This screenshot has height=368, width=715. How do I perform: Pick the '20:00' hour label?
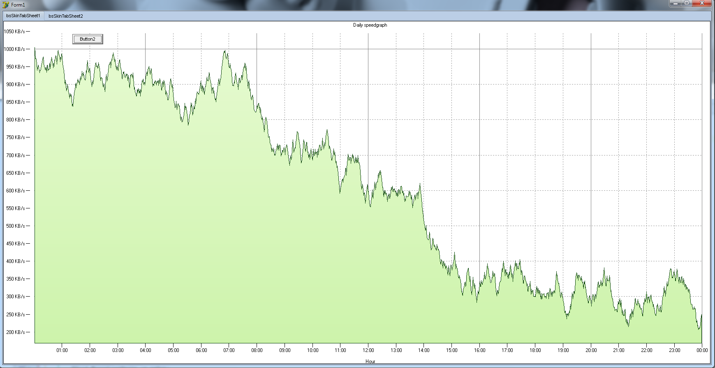click(591, 350)
